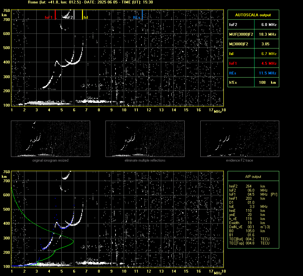Select the hmE 110 km row
The image size is (303, 276).
pyautogui.click(x=247, y=211)
